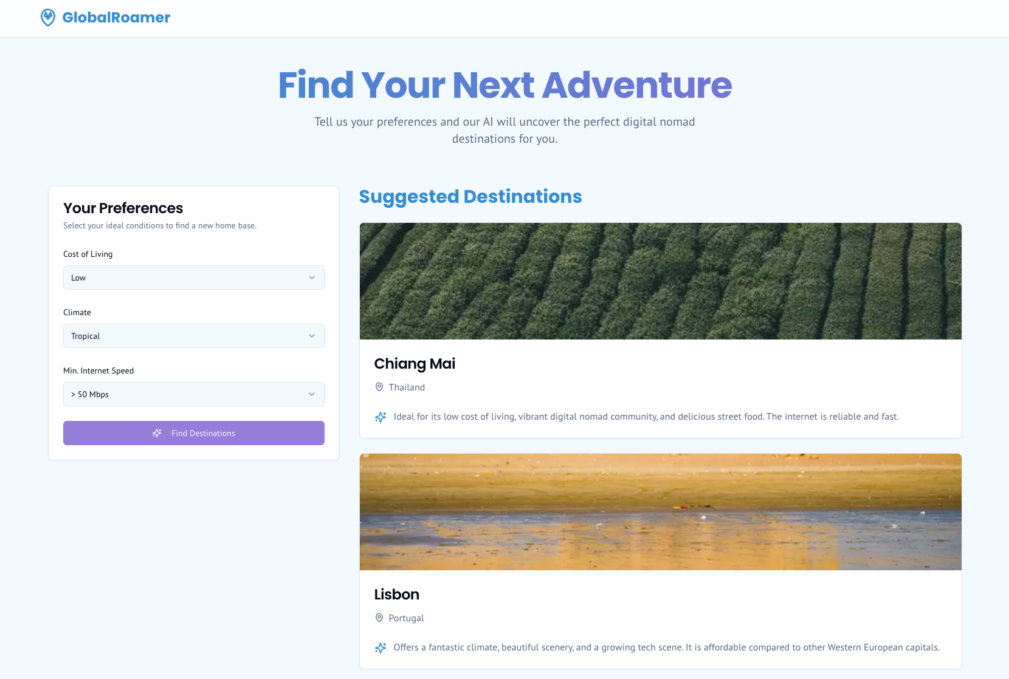The image size is (1009, 679).
Task: Click the AI sparkle icon beside Chiang Mai description
Action: [x=381, y=417]
